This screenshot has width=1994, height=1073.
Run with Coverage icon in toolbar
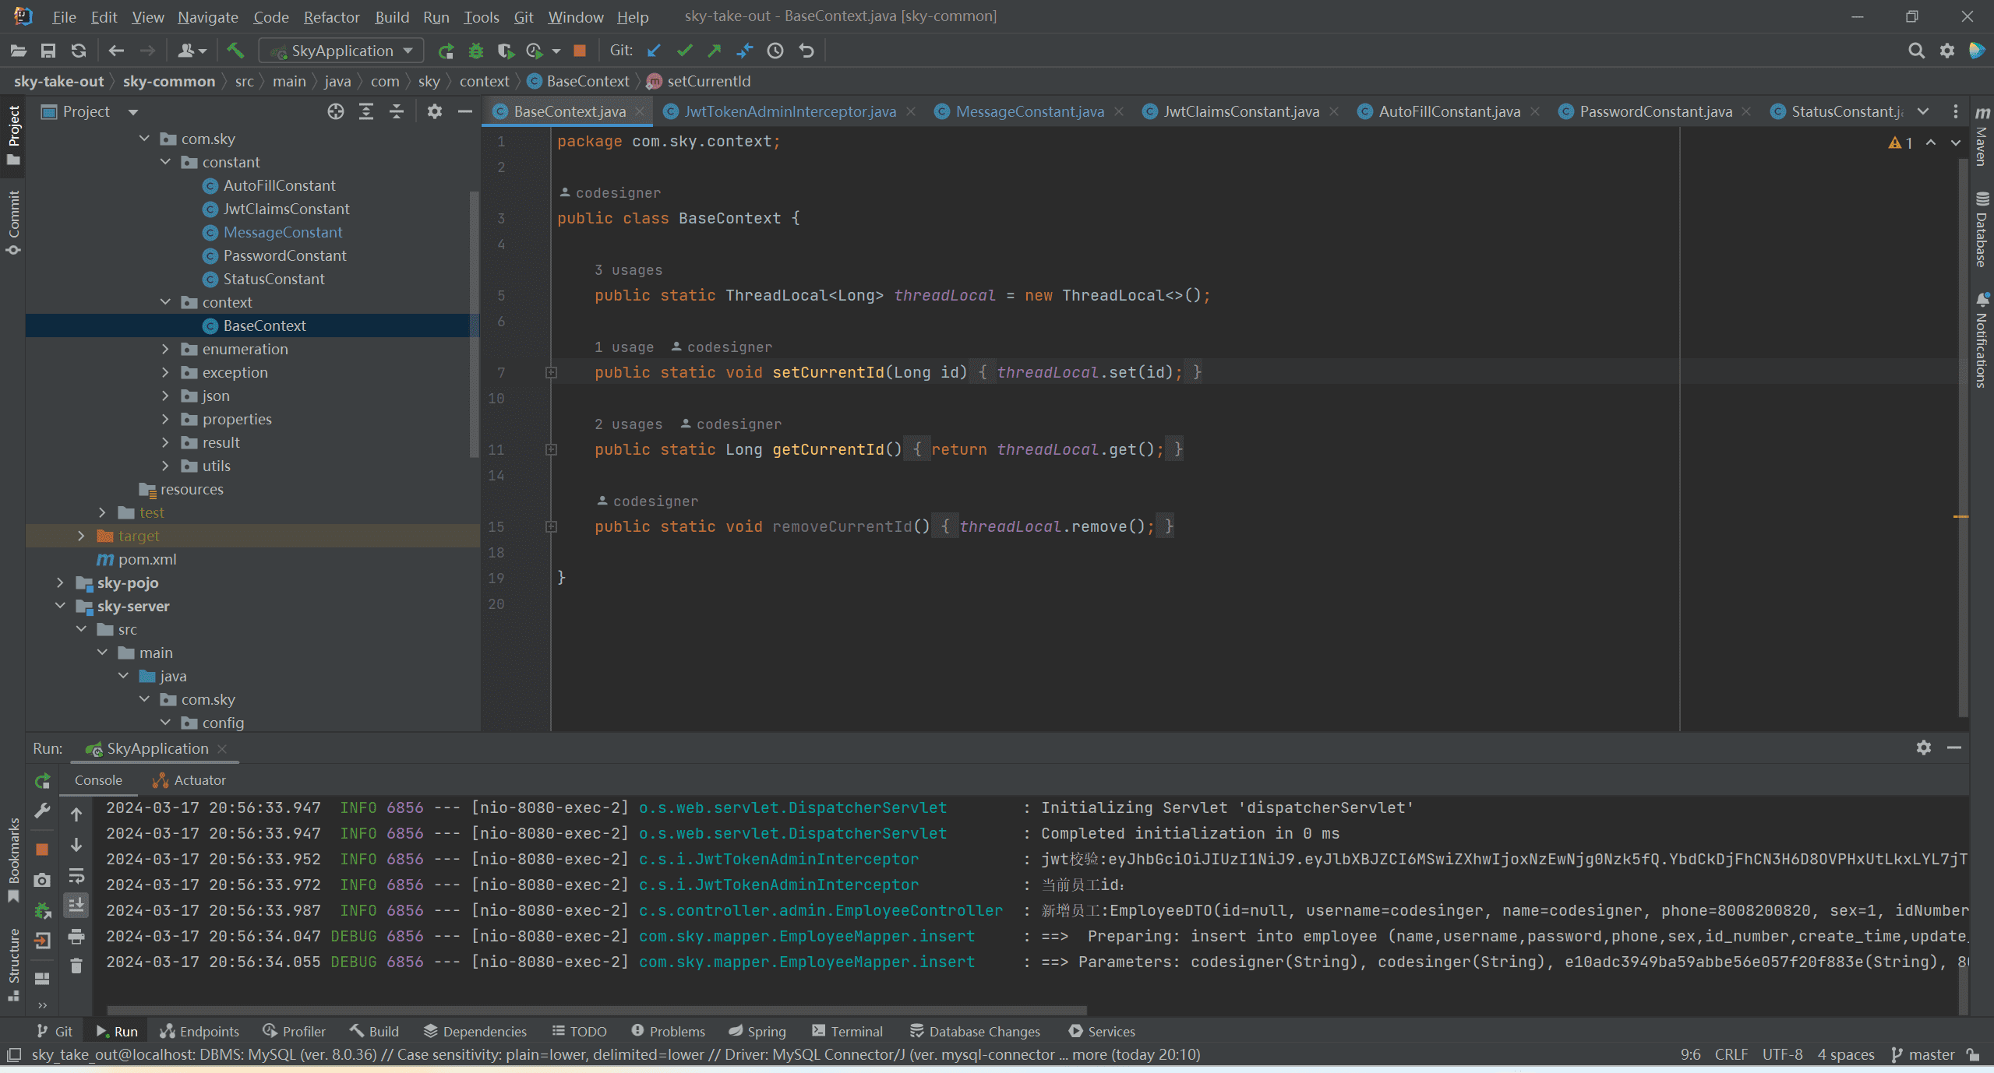(506, 51)
